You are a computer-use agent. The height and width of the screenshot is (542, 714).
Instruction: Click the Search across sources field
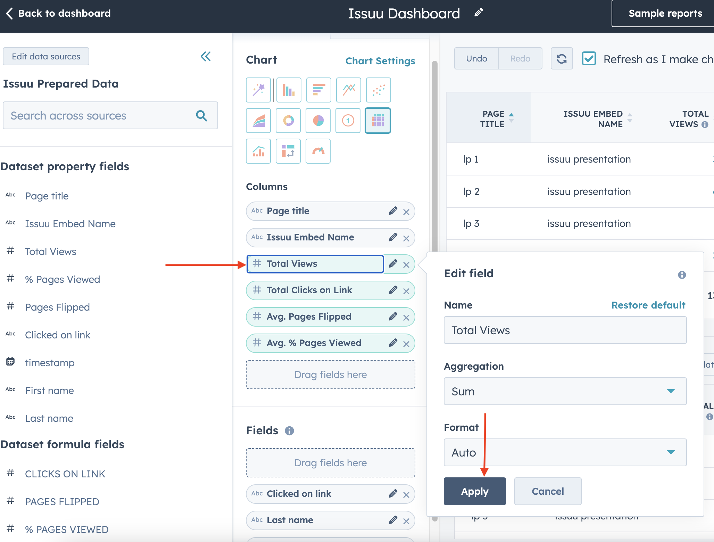tap(110, 116)
